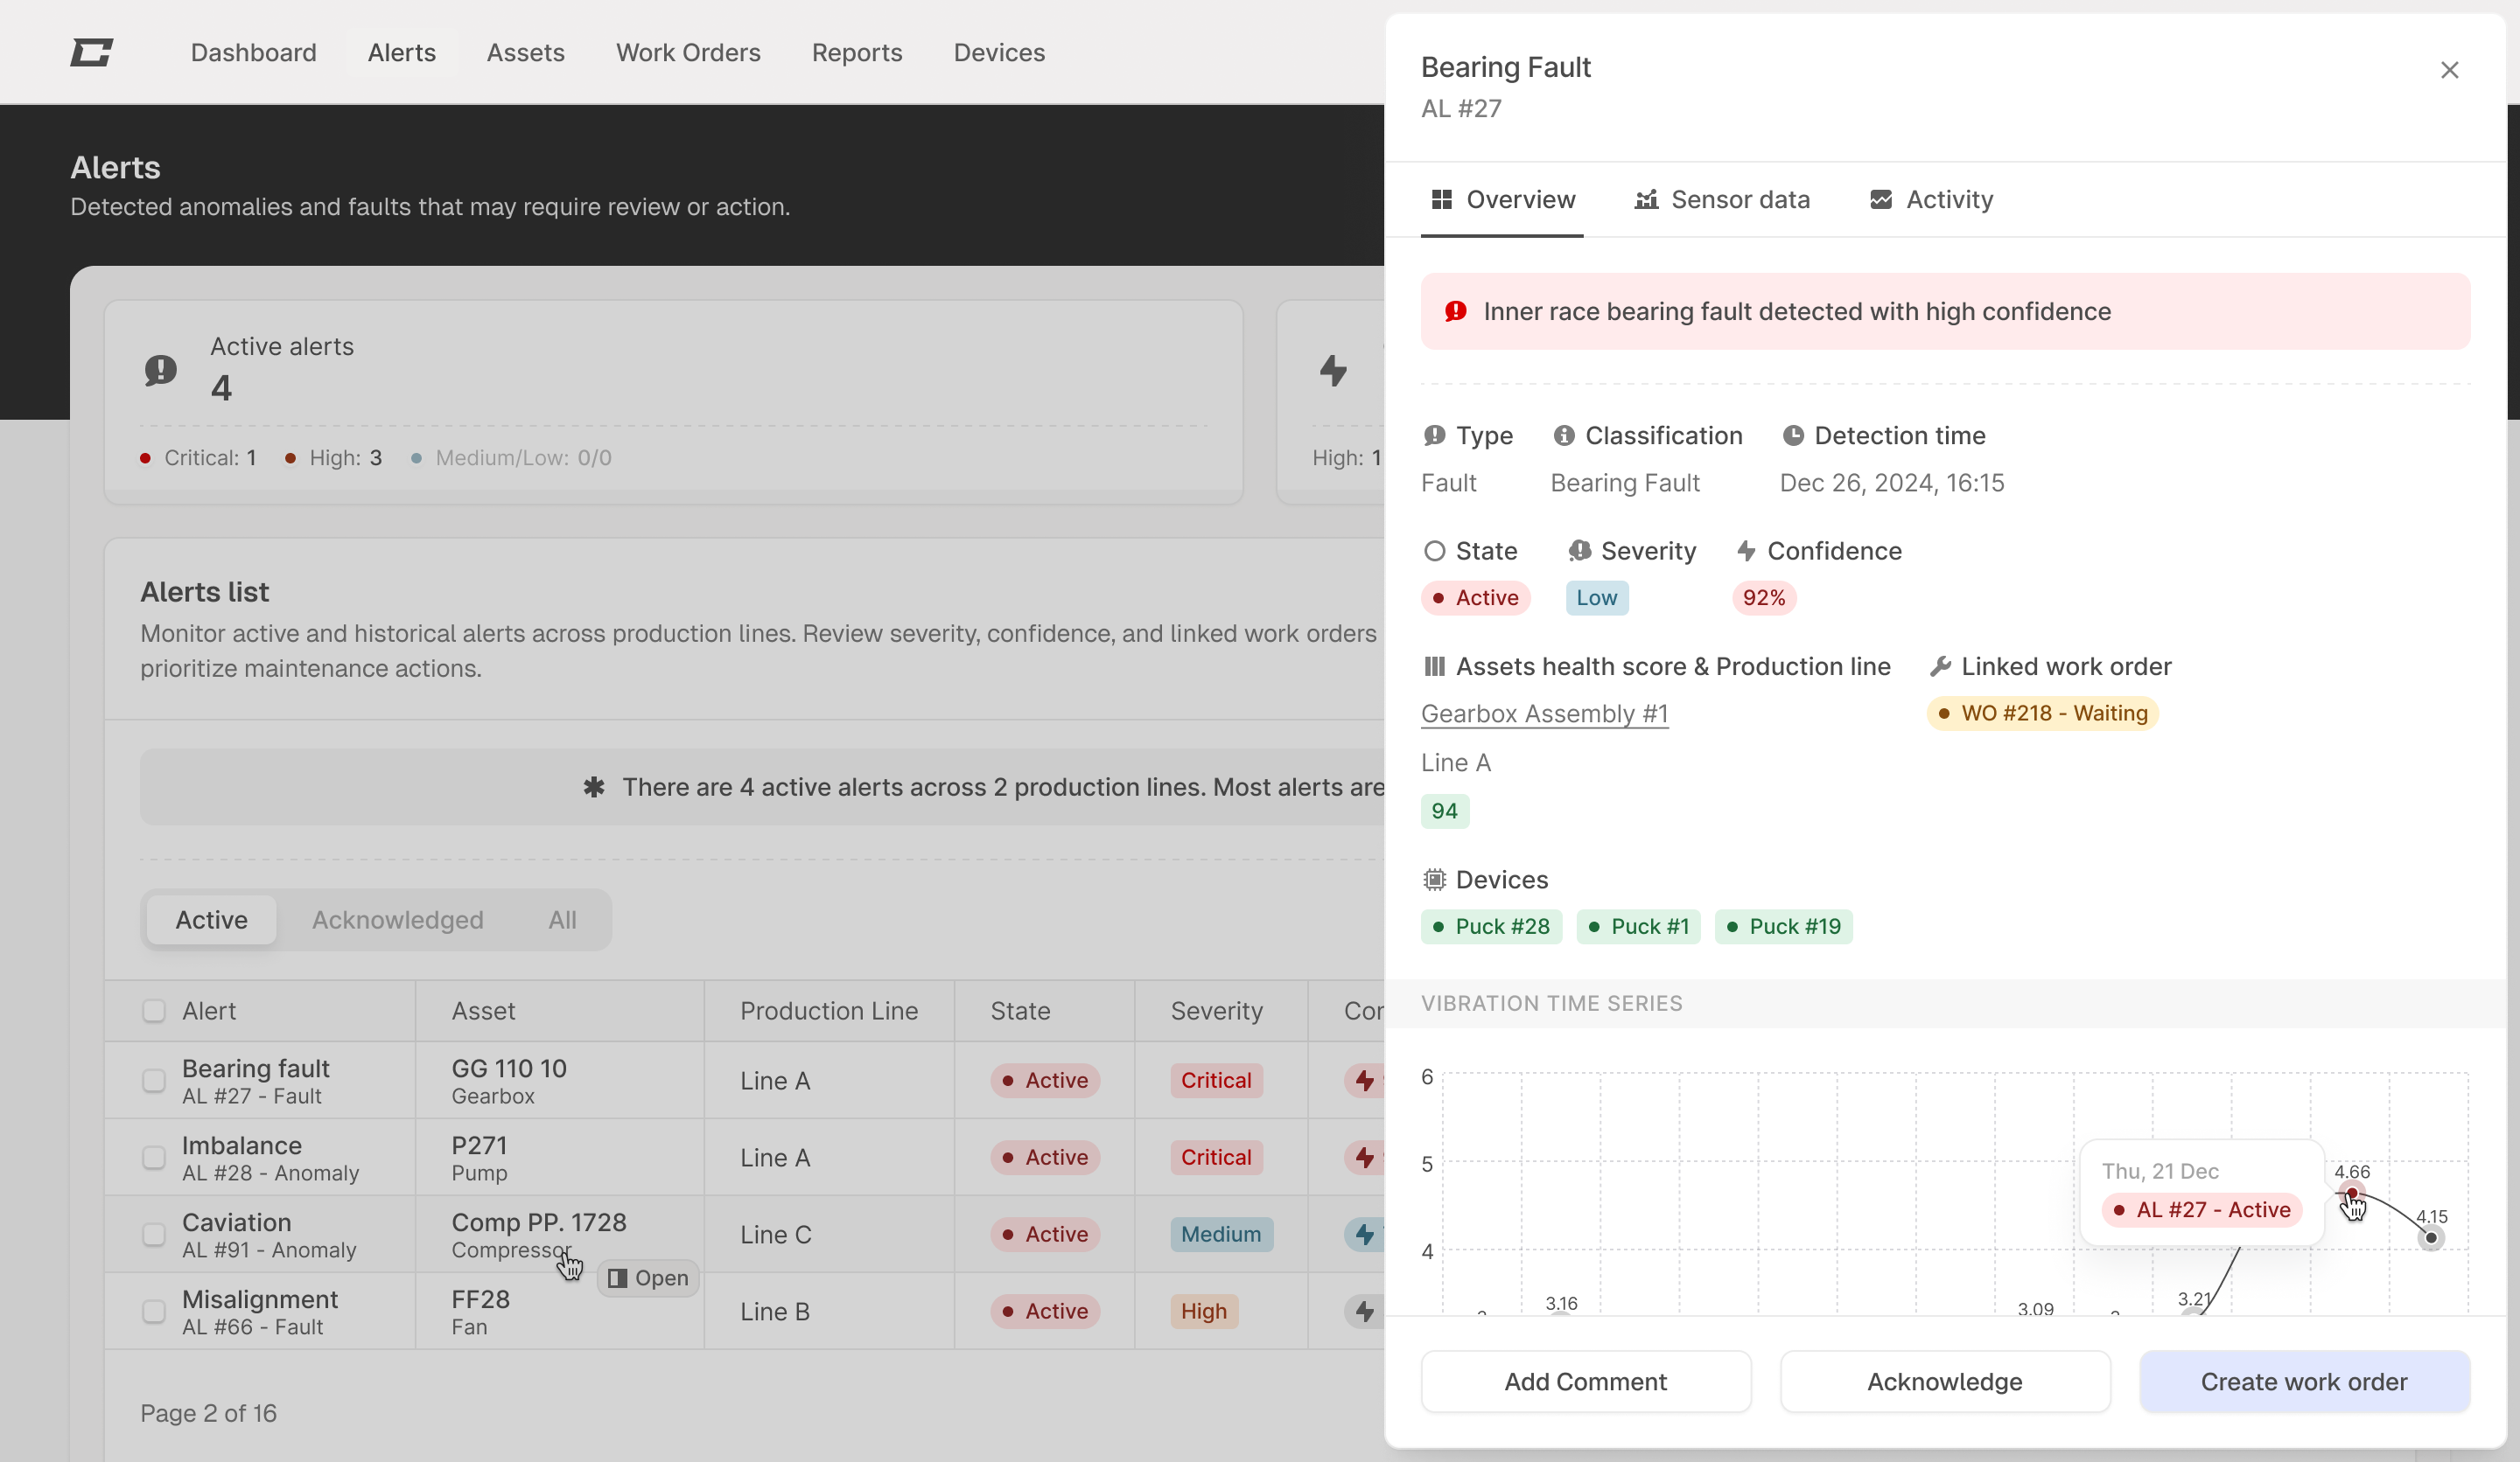Image resolution: width=2520 pixels, height=1462 pixels.
Task: Click the company logo icon
Action: pyautogui.click(x=91, y=52)
